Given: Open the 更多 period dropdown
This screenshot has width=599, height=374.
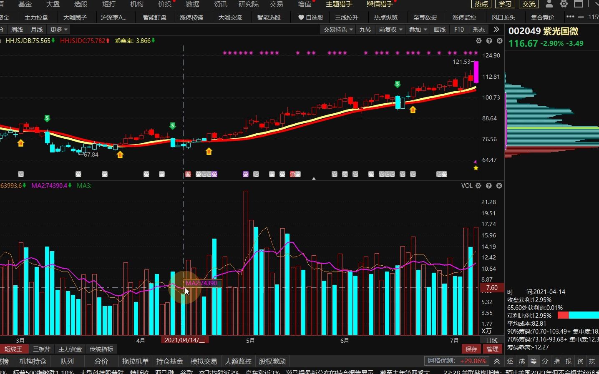Looking at the screenshot, I should coord(59,30).
